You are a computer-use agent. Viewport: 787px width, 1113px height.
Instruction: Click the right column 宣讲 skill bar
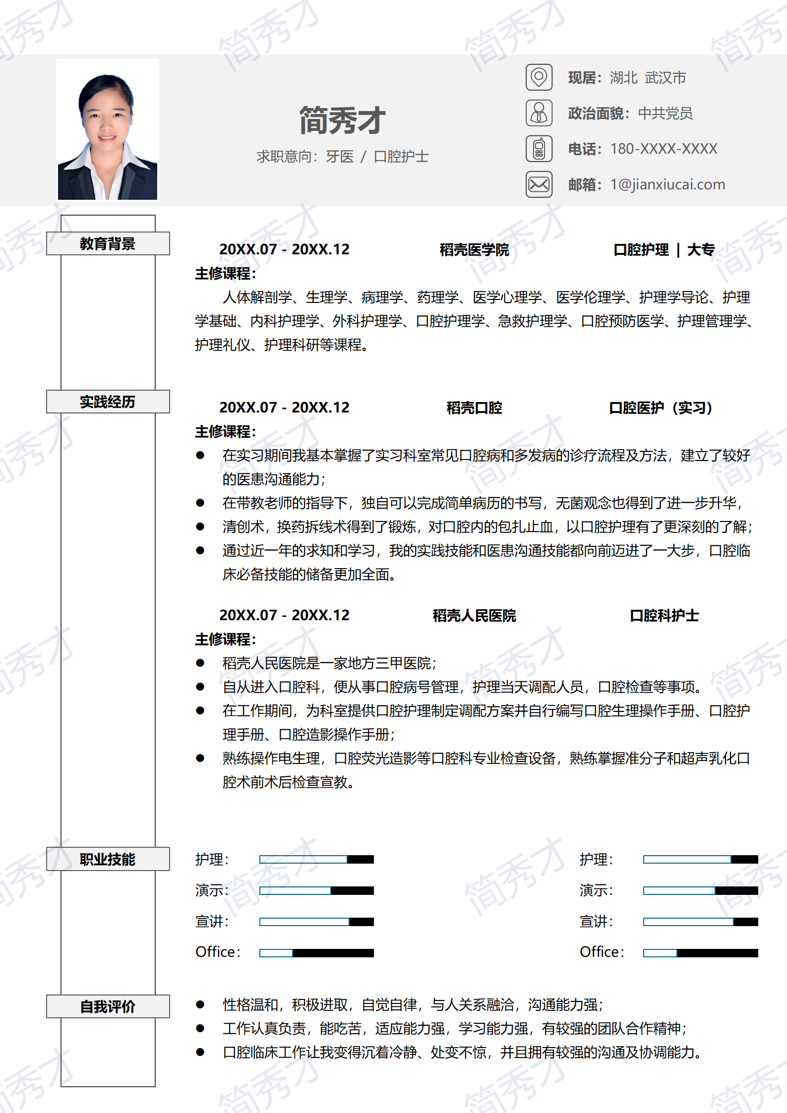[701, 922]
